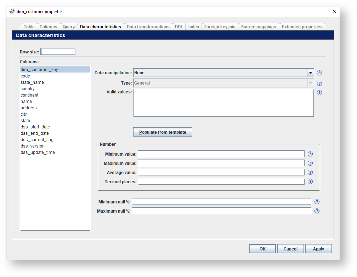The image size is (357, 277).
Task: Show help for Decimal places
Action: (x=310, y=181)
